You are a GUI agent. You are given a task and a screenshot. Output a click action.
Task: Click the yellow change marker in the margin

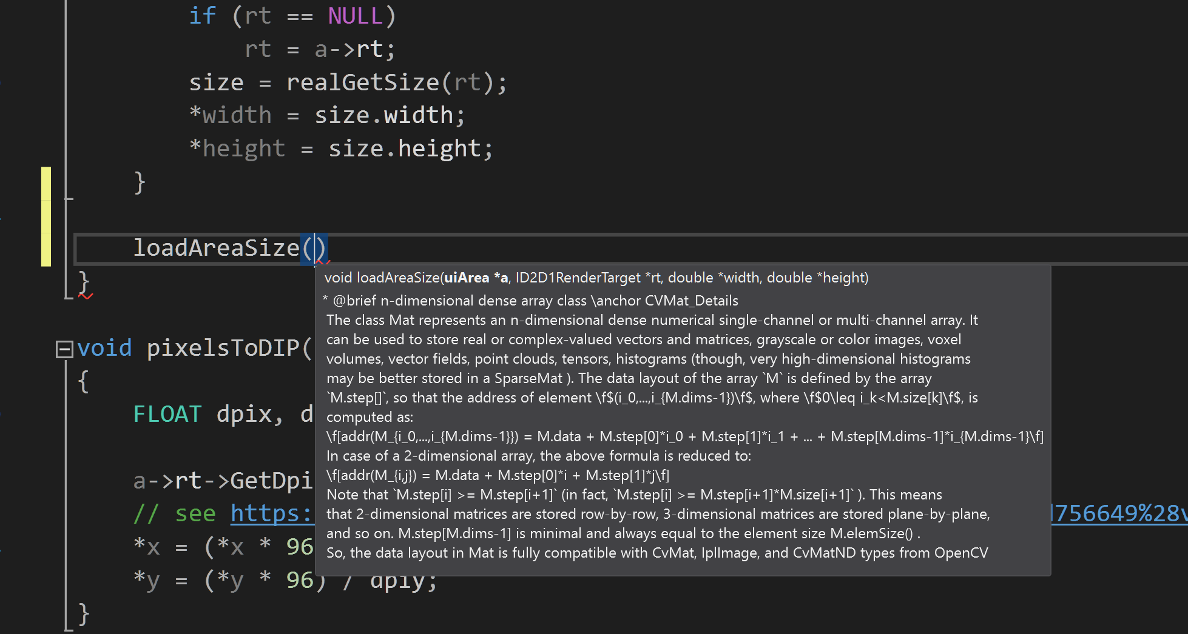[46, 216]
